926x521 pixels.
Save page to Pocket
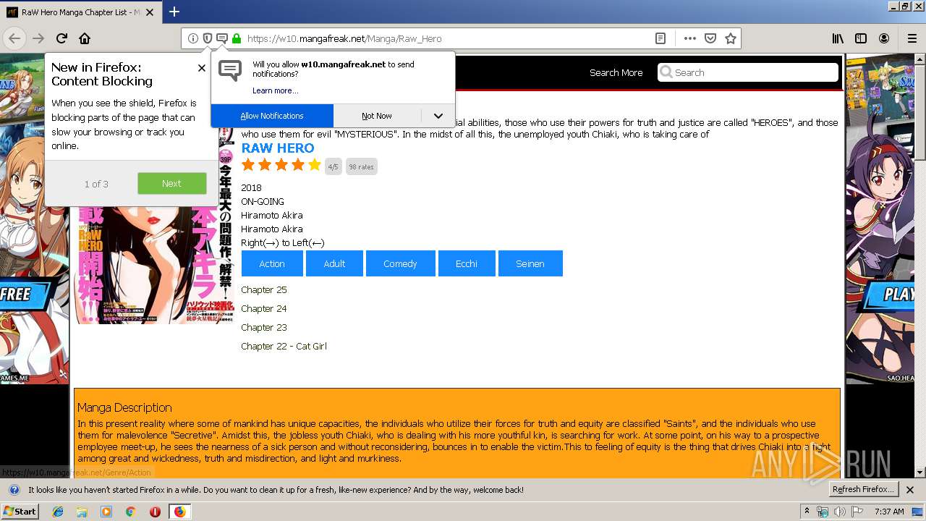point(710,38)
